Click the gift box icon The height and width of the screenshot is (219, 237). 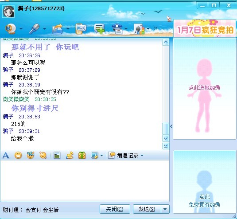coord(82,155)
